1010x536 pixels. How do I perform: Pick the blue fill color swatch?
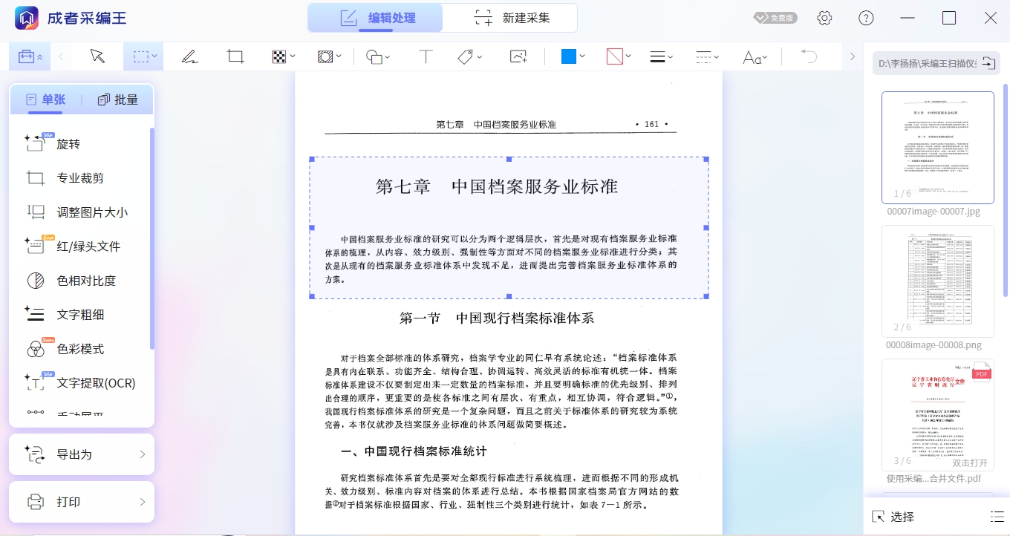pos(569,56)
